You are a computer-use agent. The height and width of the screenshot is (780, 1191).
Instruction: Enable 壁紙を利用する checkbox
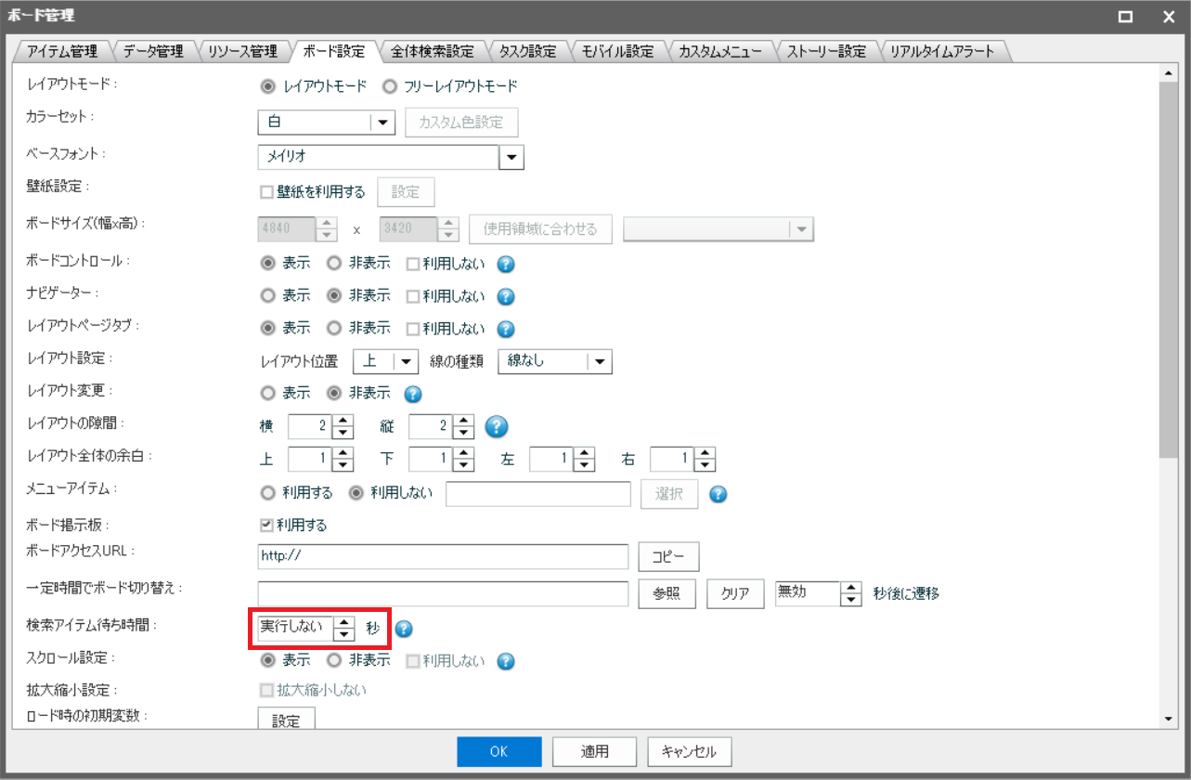(266, 192)
